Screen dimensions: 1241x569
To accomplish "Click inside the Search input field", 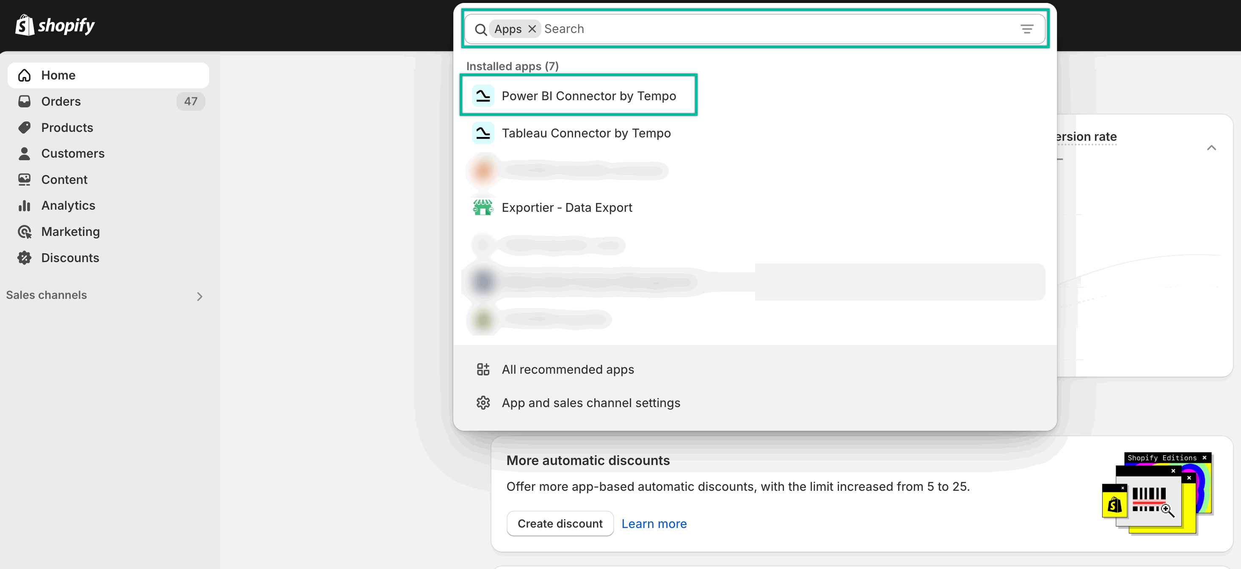I will click(674, 28).
